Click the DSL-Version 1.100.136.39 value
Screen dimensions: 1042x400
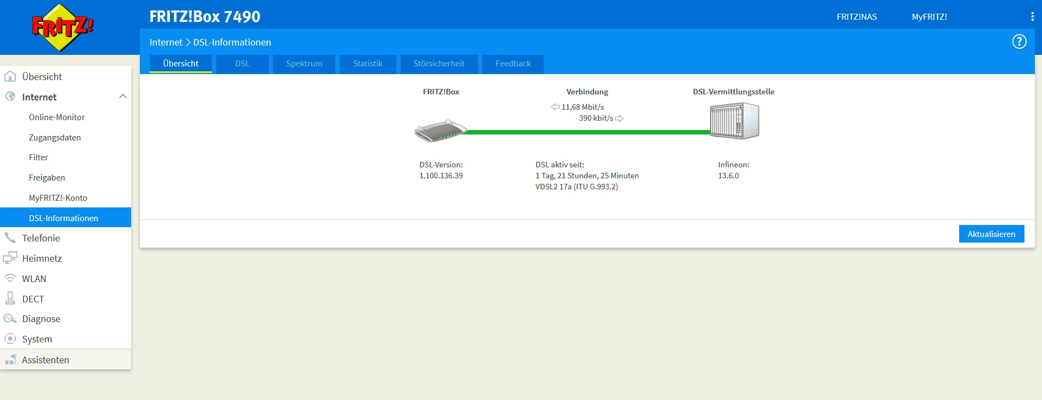point(441,176)
